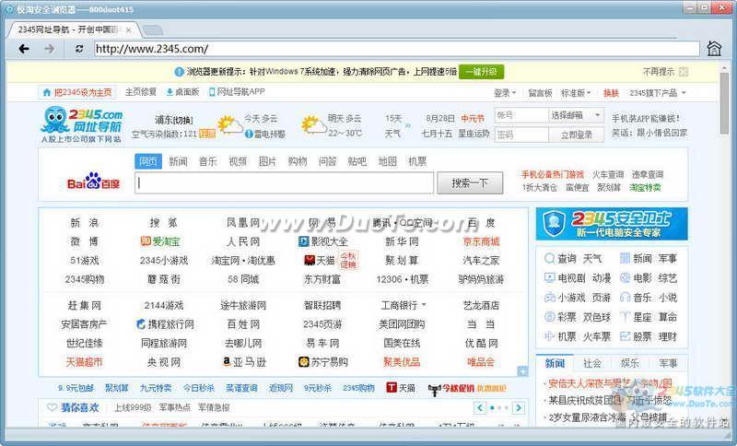Focus the 帐号 account input field
Viewport: 737px width, 446px height.
(521, 115)
